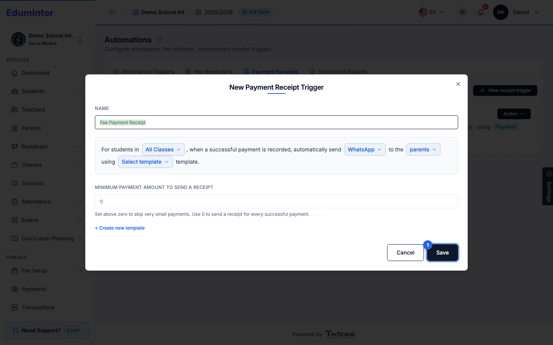
Task: Click the Teachers icon in sidebar
Action: click(15, 110)
